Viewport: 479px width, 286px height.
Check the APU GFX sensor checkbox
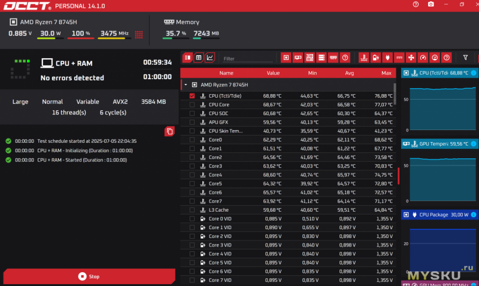[192, 122]
